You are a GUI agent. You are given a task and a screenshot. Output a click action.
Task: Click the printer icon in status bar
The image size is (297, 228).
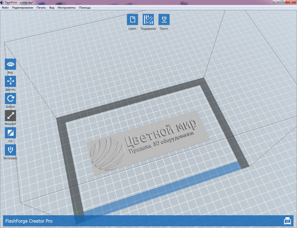coord(287,221)
